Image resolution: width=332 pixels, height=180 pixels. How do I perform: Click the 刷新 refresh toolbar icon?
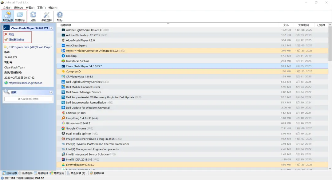(x=33, y=16)
